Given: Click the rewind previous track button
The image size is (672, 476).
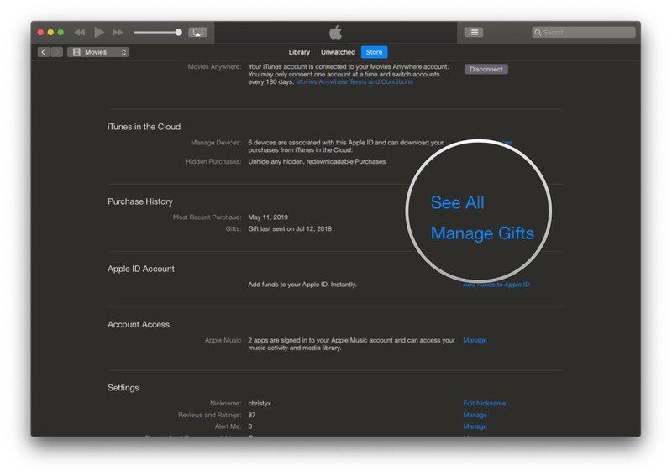Looking at the screenshot, I should 80,32.
